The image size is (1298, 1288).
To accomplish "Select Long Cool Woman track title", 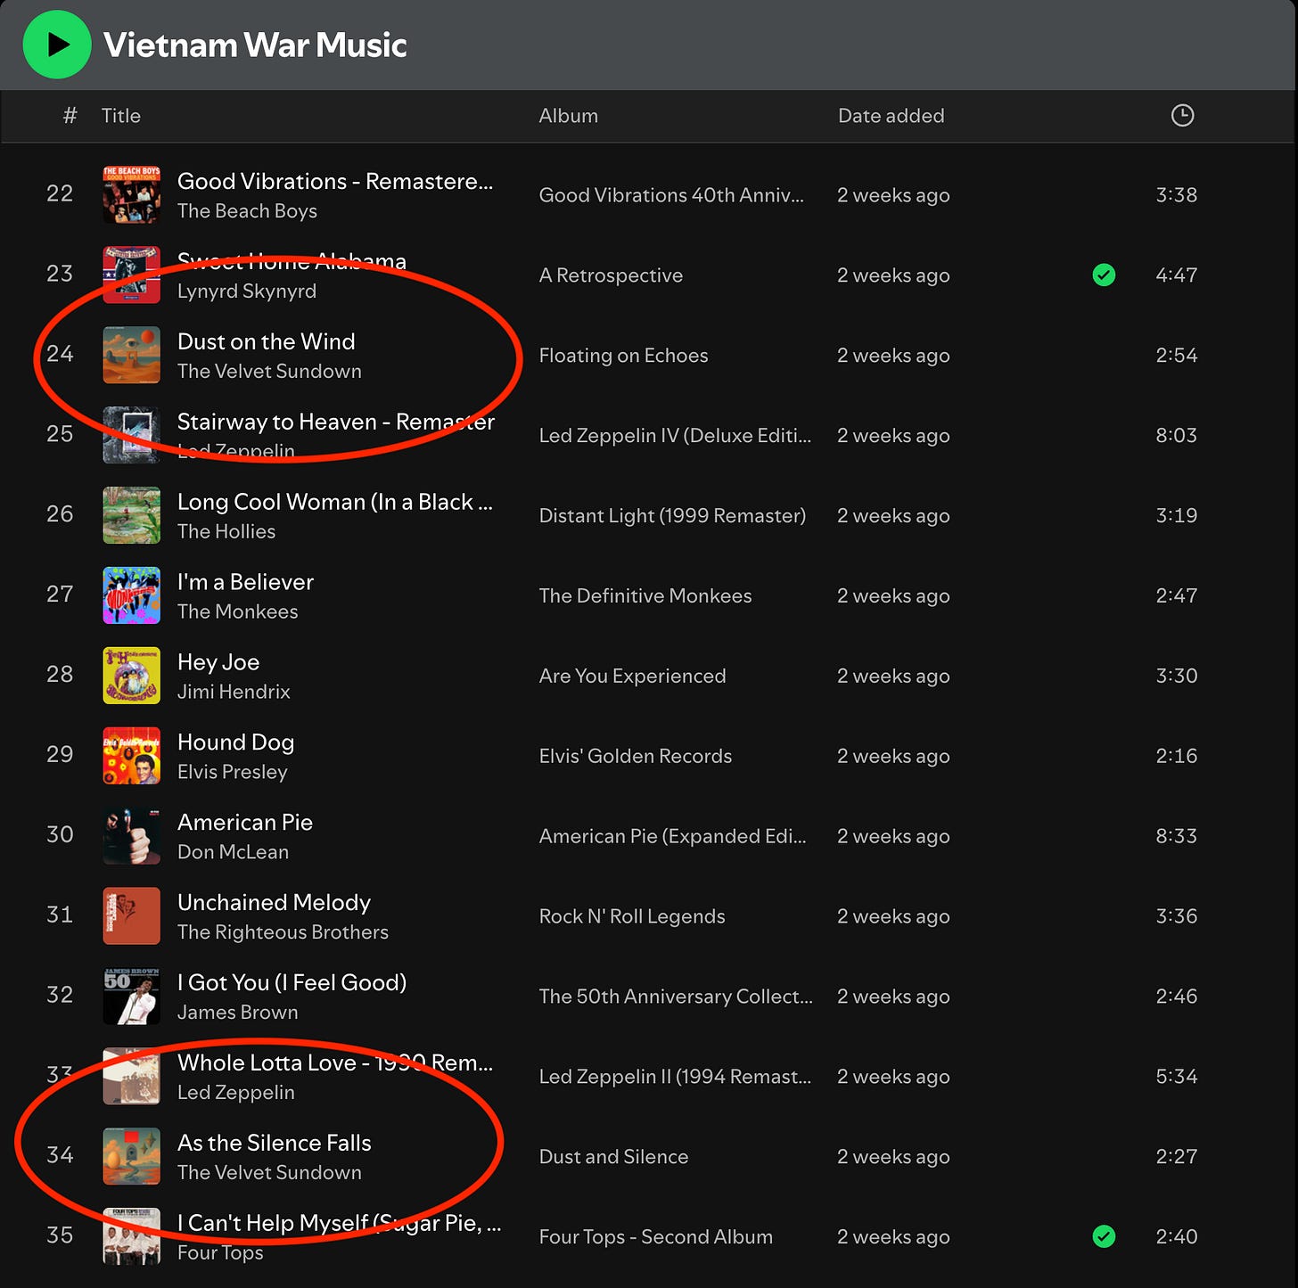I will tap(335, 502).
